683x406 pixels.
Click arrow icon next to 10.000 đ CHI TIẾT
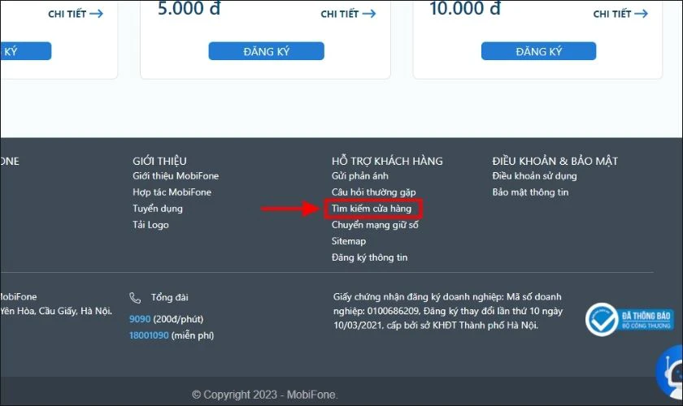point(642,14)
